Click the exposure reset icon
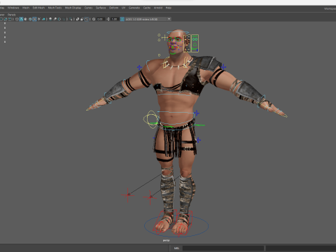This screenshot has height=252, width=336. (94, 19)
